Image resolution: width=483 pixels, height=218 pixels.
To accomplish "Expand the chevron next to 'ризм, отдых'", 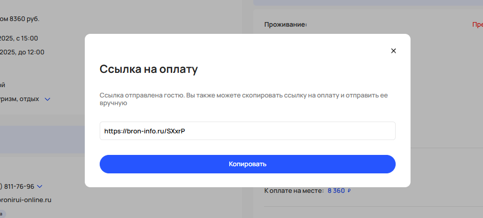I will (47, 99).
